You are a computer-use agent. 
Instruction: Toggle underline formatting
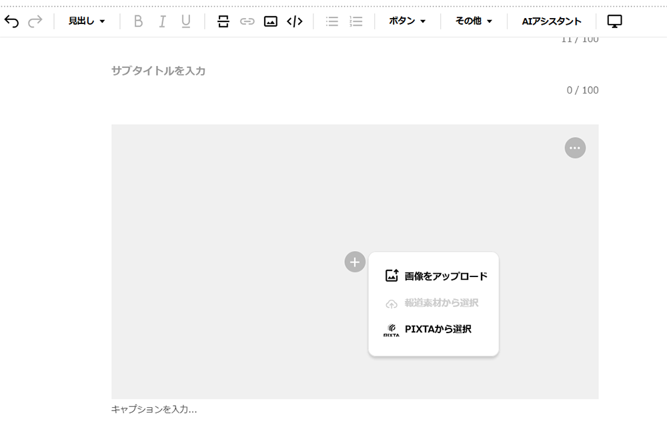186,21
